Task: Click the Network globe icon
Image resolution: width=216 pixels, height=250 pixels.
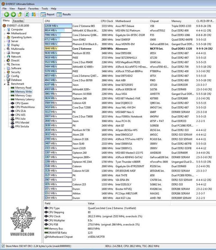Action: pyautogui.click(x=8, y=57)
